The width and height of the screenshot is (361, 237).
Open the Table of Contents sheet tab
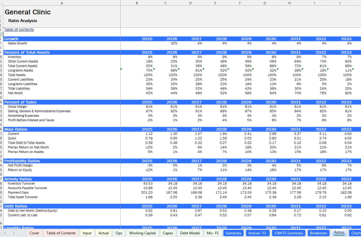pos(61,233)
